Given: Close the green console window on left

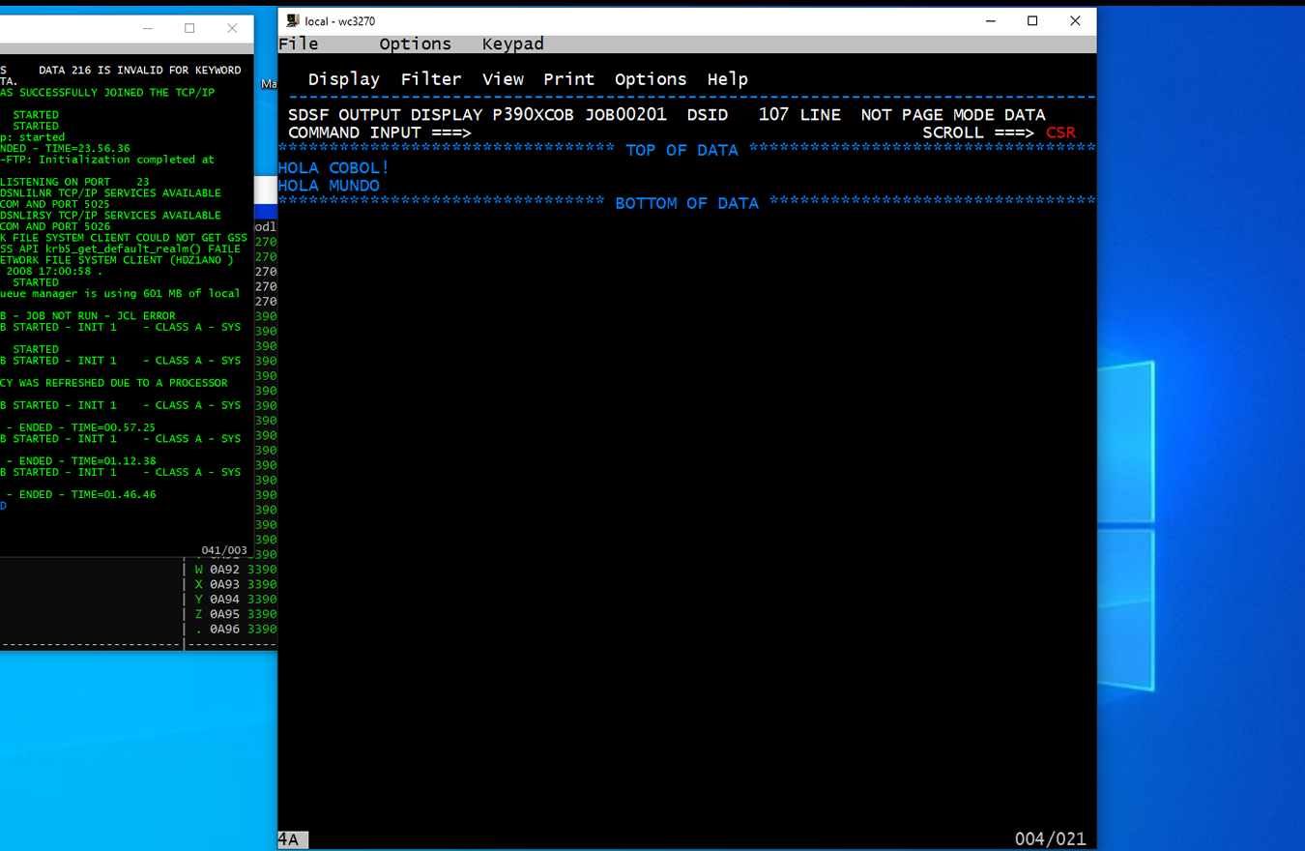Looking at the screenshot, I should pos(232,28).
